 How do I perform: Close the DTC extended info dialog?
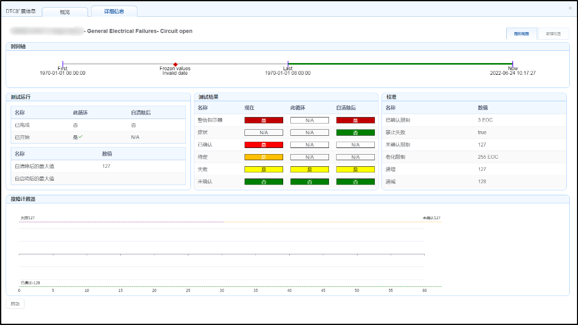pos(570,8)
